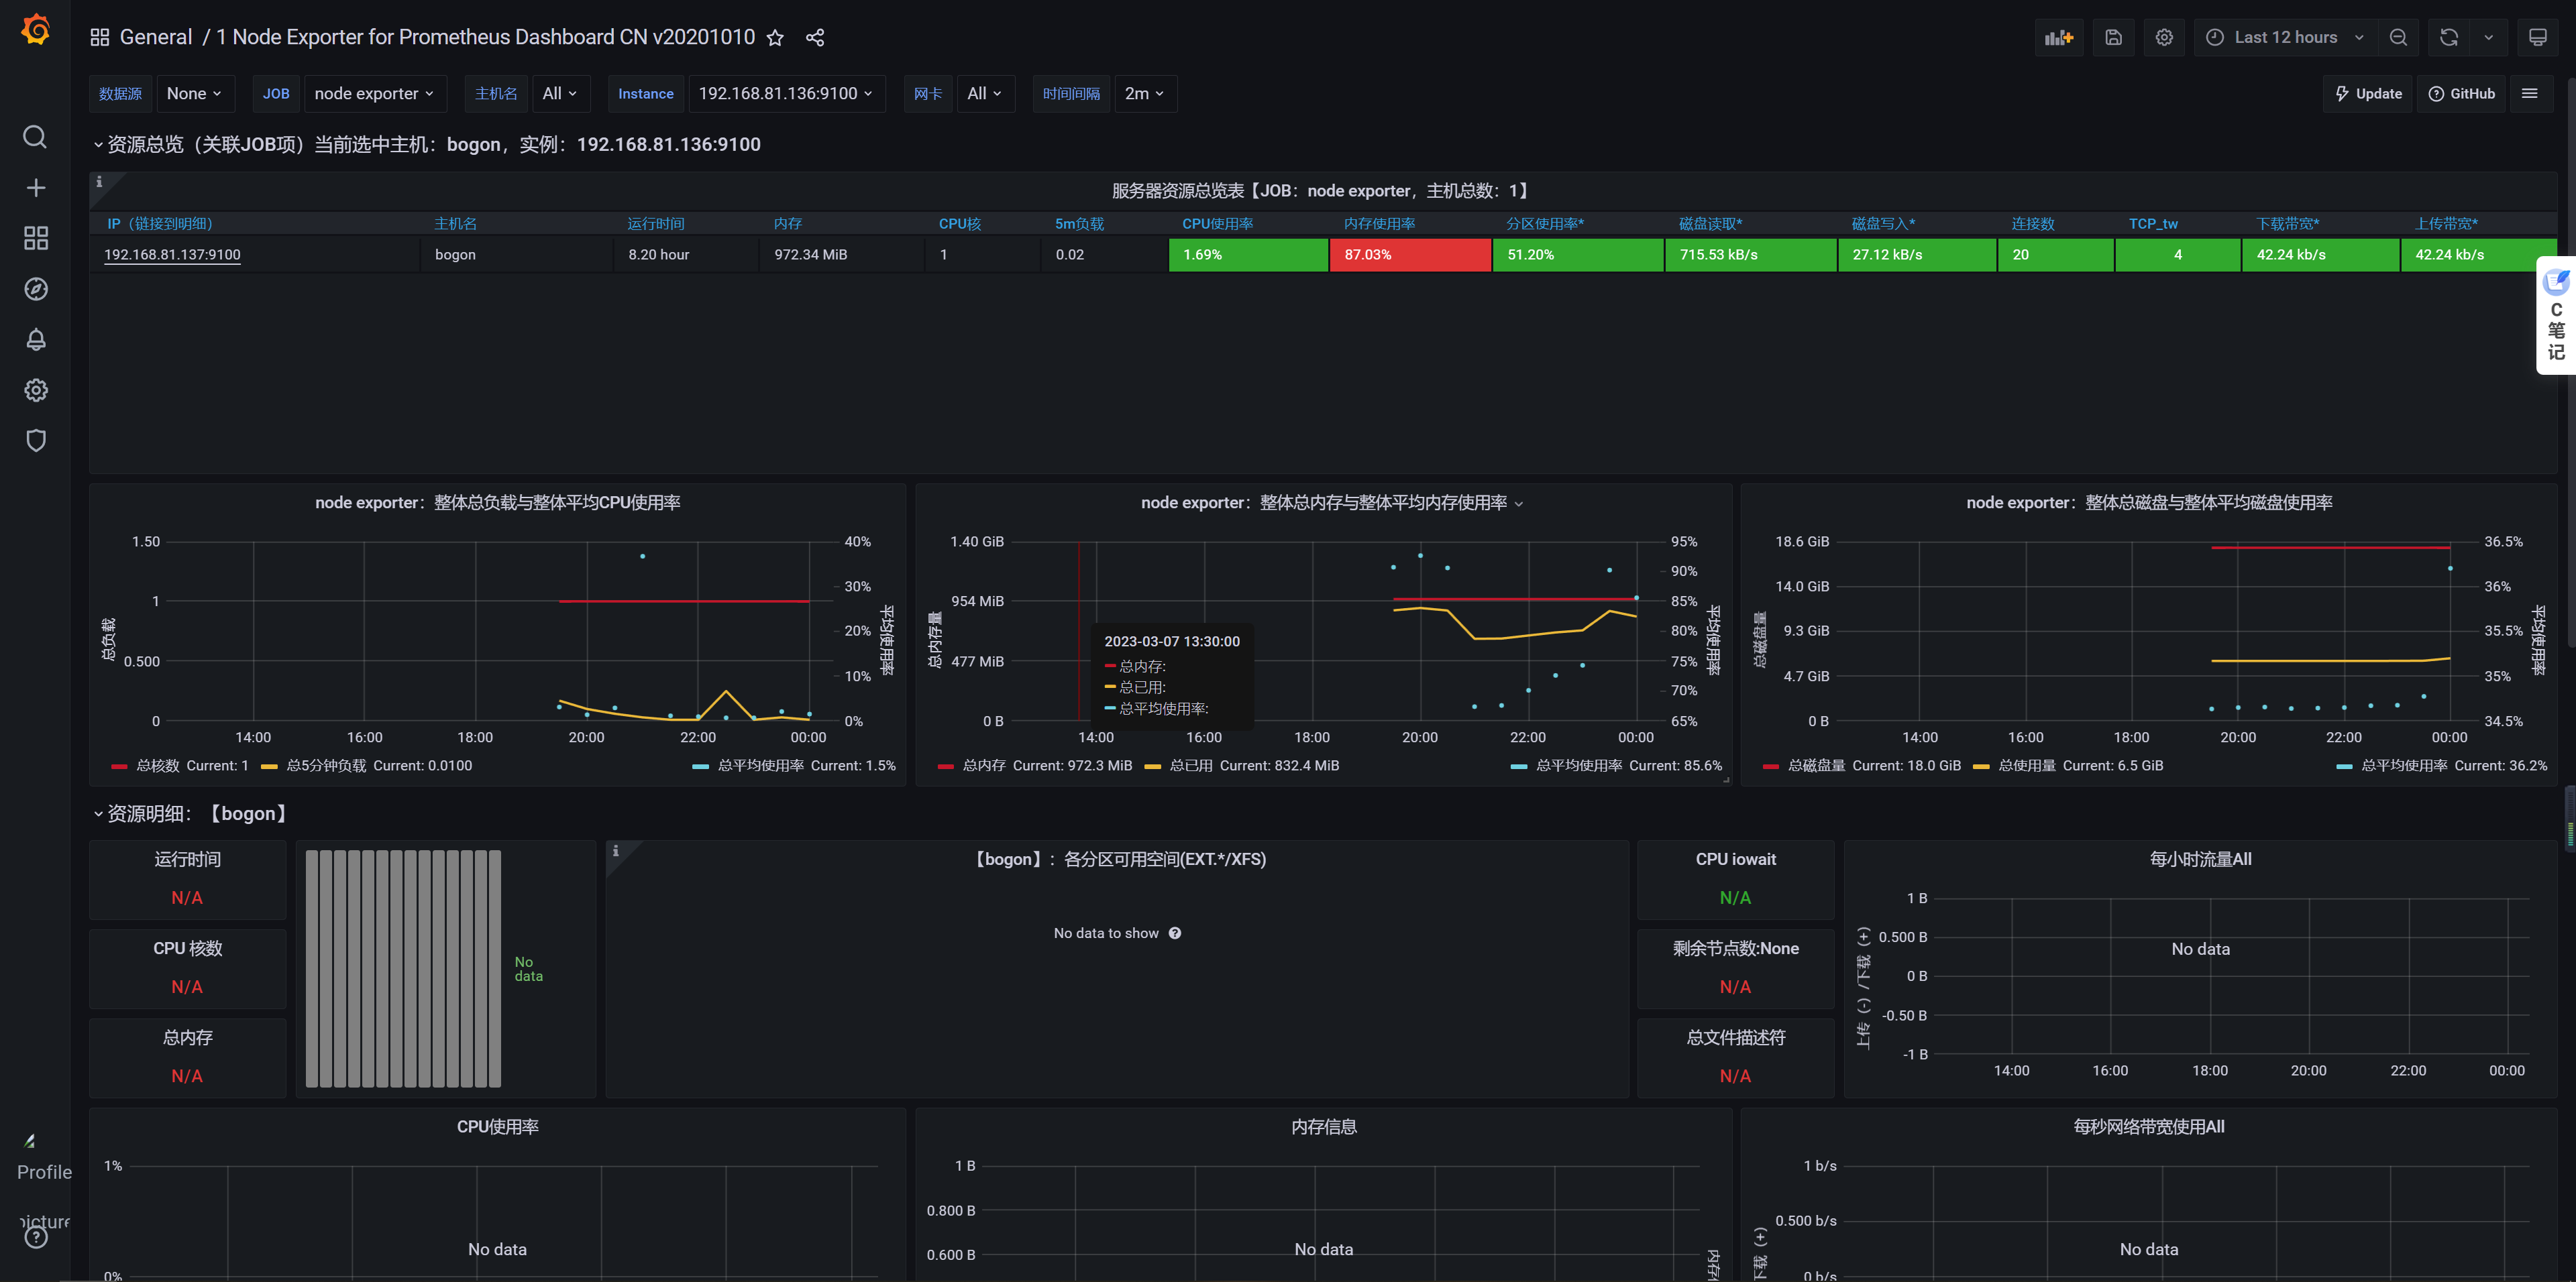
Task: Sort table by 内存使用率 column header
Action: click(1379, 224)
